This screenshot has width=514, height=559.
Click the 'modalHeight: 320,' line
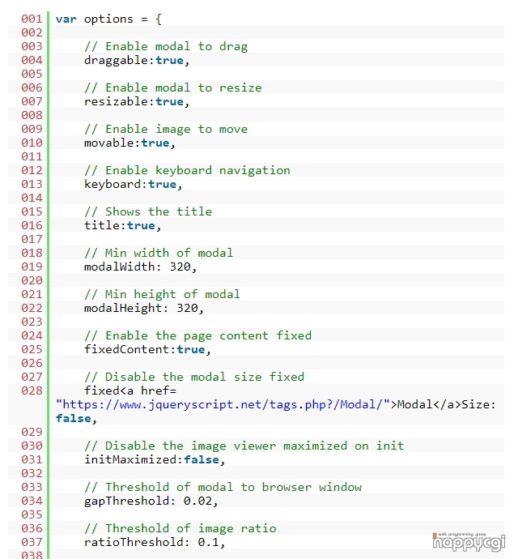click(x=144, y=309)
